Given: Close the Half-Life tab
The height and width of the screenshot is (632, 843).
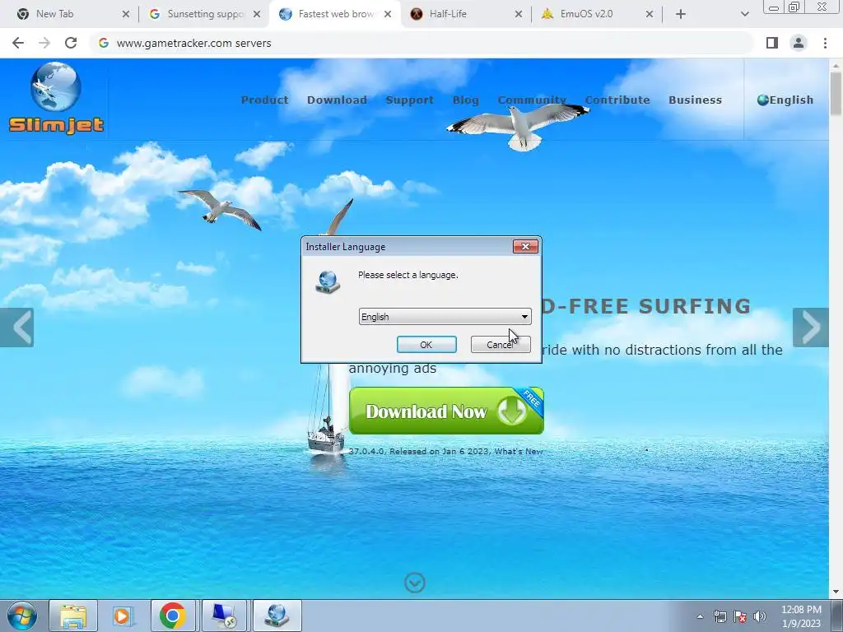Looking at the screenshot, I should point(519,14).
